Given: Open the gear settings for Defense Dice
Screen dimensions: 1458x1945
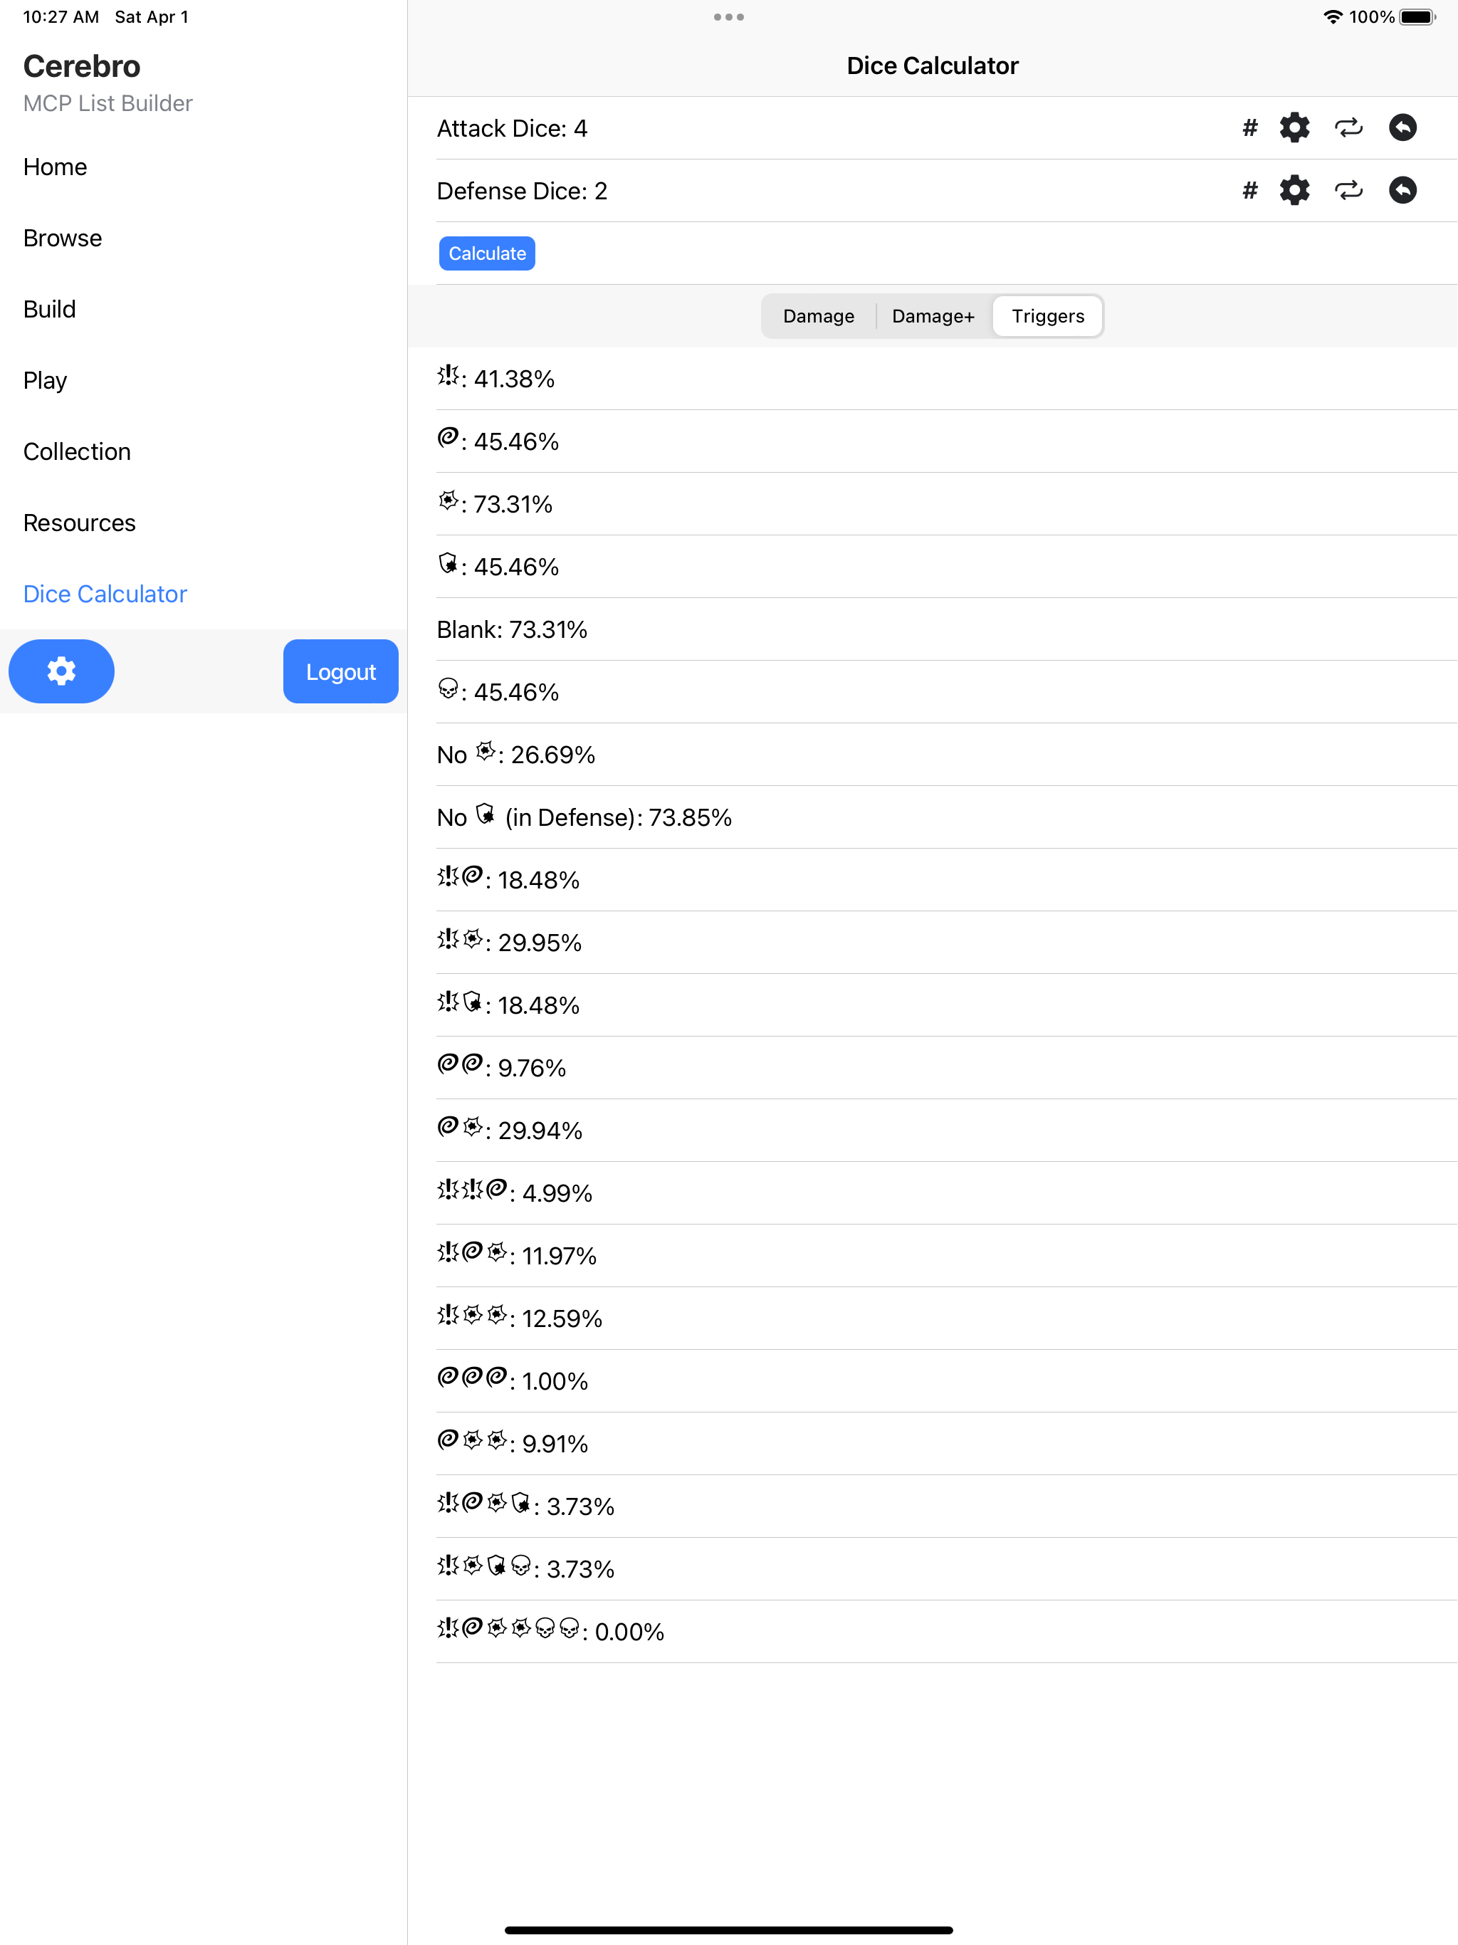Looking at the screenshot, I should click(x=1294, y=191).
